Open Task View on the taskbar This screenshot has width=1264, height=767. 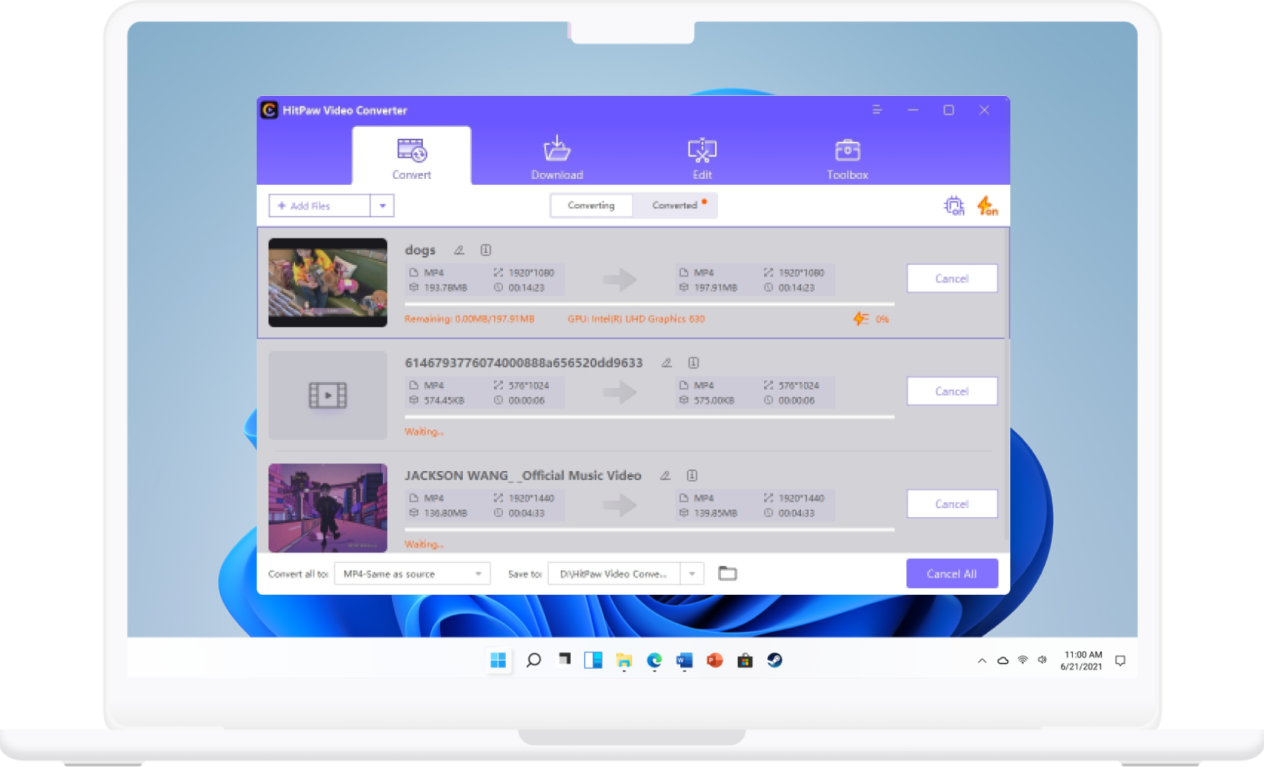[564, 660]
